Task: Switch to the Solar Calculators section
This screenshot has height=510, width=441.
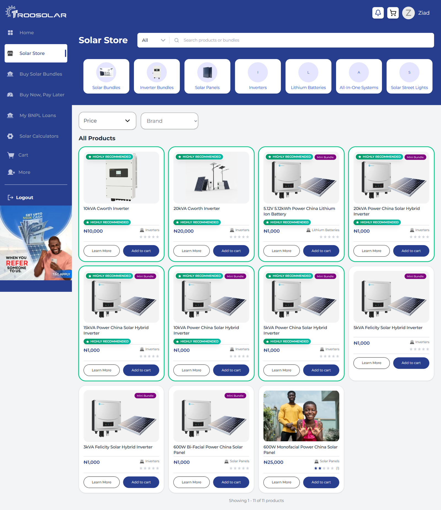Action: (39, 136)
